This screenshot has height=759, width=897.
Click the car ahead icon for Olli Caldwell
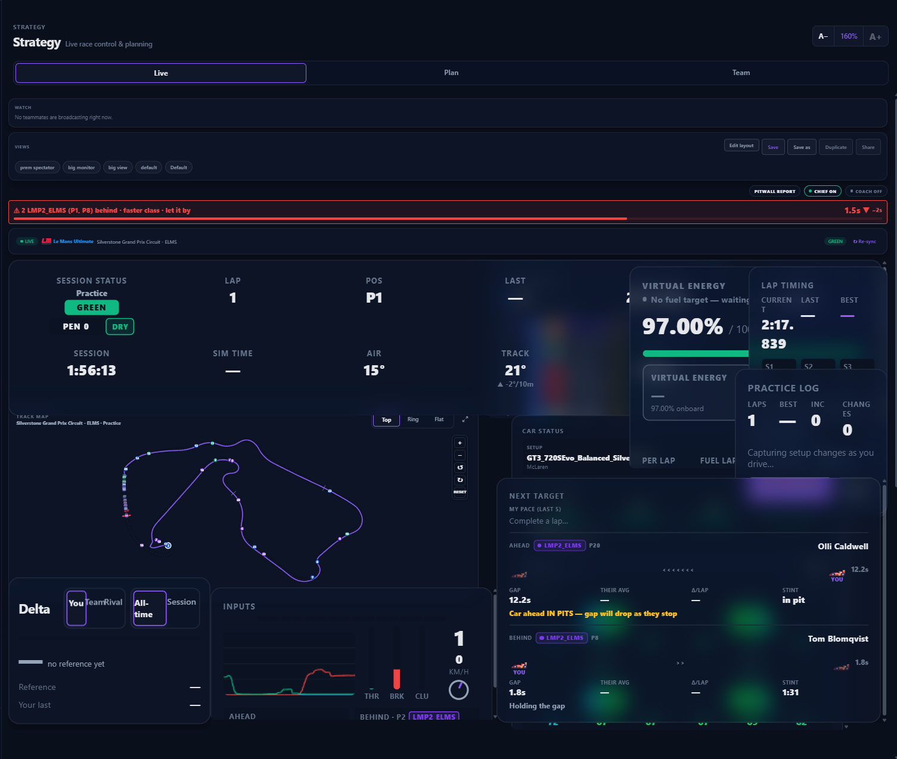point(519,576)
